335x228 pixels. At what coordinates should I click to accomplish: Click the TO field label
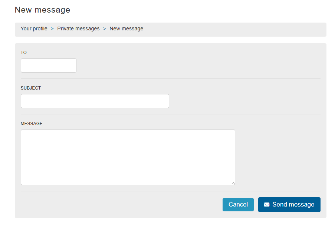[24, 53]
